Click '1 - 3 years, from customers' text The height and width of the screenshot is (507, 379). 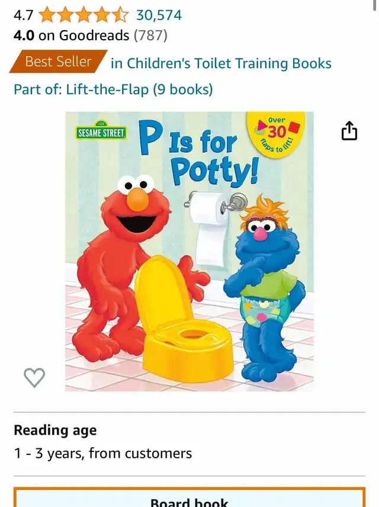tap(103, 453)
